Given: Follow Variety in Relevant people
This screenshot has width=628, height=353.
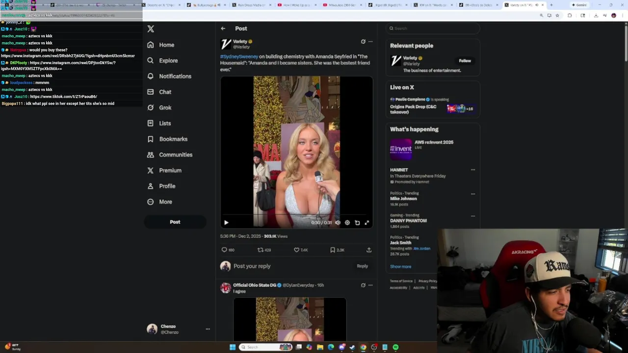Looking at the screenshot, I should click(x=465, y=61).
